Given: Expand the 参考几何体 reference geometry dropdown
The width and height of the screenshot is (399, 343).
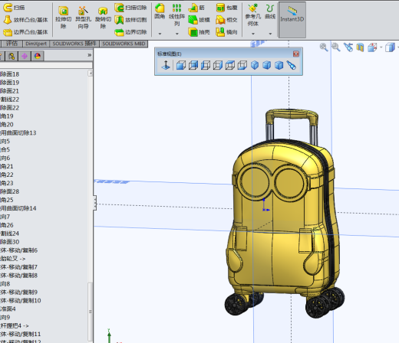Looking at the screenshot, I should (x=253, y=34).
